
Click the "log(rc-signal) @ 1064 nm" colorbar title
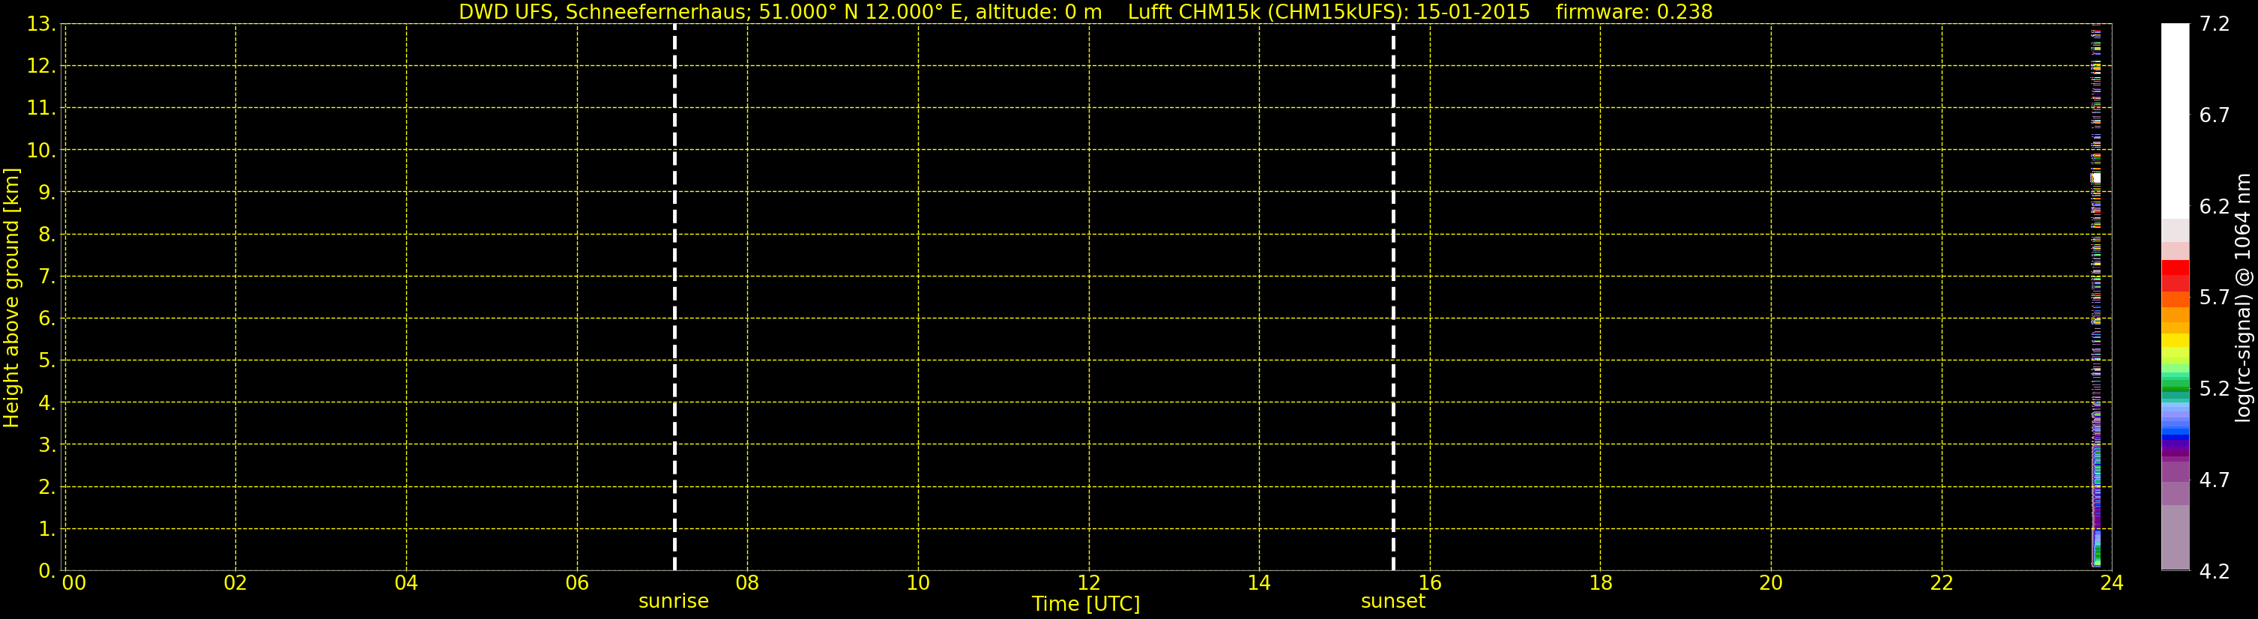pyautogui.click(x=2243, y=298)
